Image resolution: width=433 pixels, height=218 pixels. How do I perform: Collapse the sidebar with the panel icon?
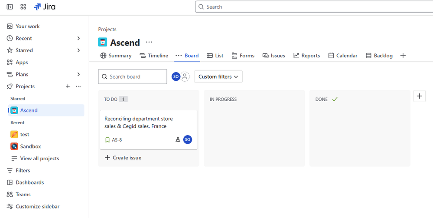pyautogui.click(x=10, y=7)
